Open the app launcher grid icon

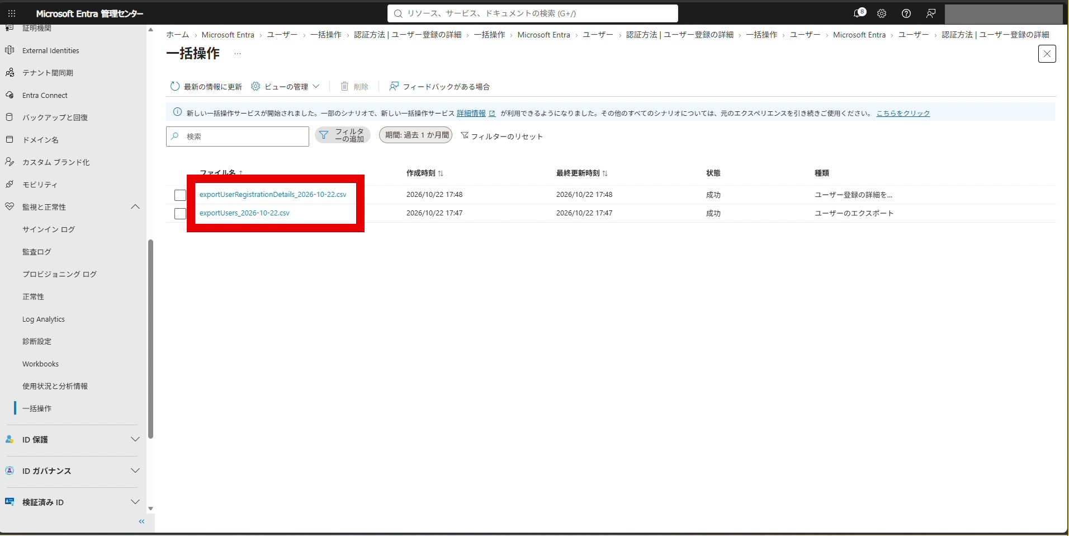tap(12, 13)
